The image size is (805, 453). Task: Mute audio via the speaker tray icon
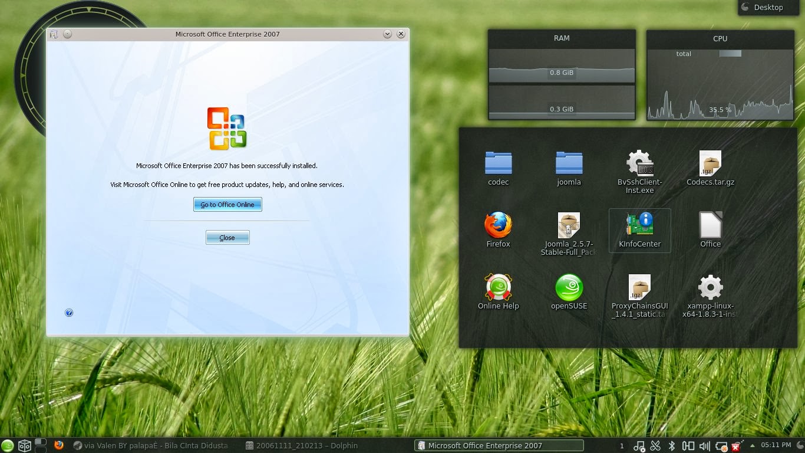click(705, 446)
